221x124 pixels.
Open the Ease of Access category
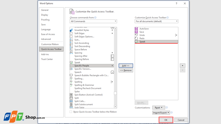pyautogui.click(x=48, y=34)
